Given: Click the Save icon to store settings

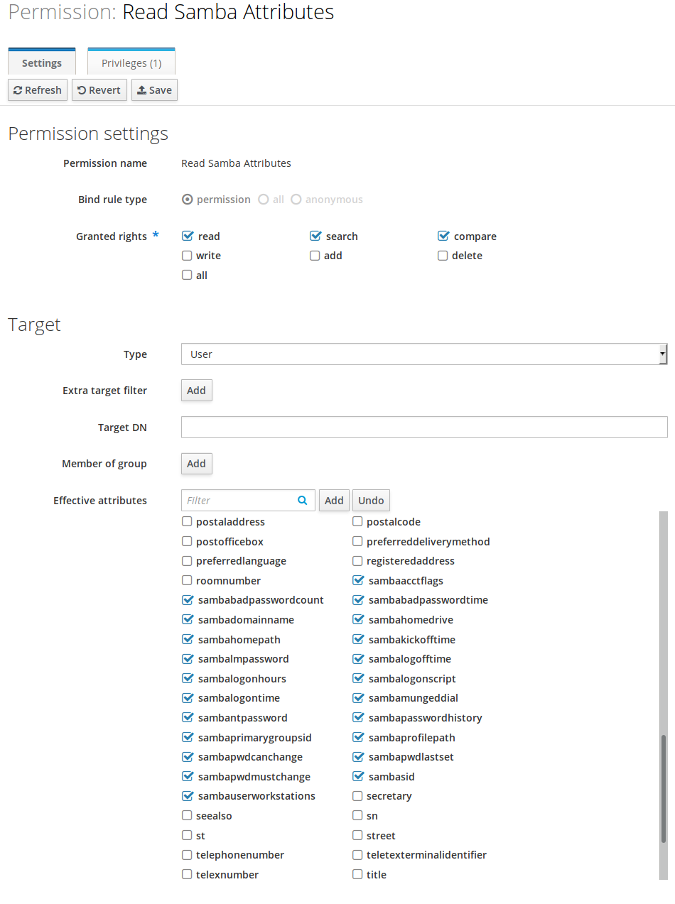Looking at the screenshot, I should click(142, 89).
